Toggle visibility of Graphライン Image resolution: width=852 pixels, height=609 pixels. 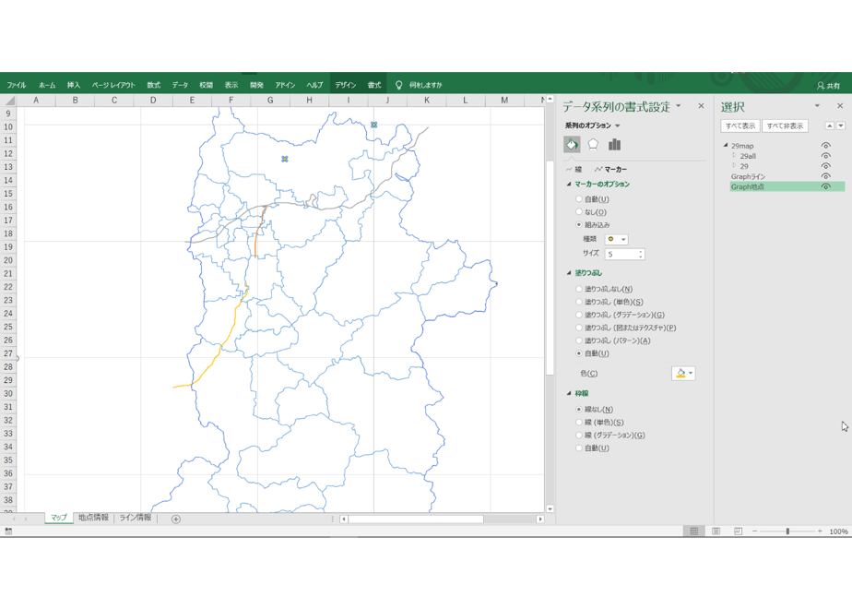[x=825, y=177]
